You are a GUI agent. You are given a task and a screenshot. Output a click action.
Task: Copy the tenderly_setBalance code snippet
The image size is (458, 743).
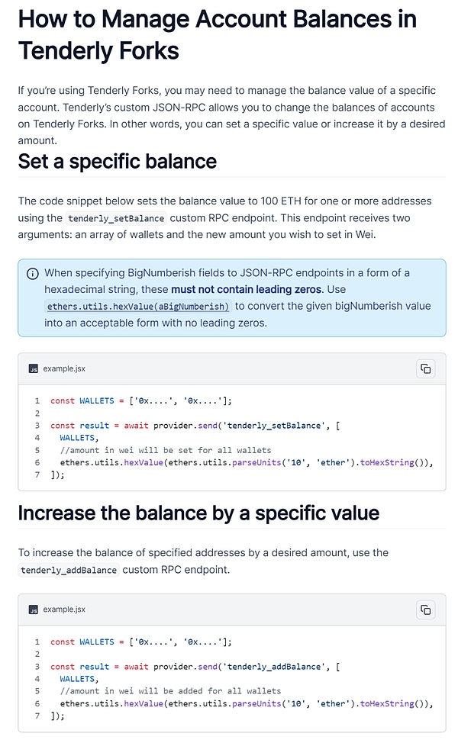425,368
